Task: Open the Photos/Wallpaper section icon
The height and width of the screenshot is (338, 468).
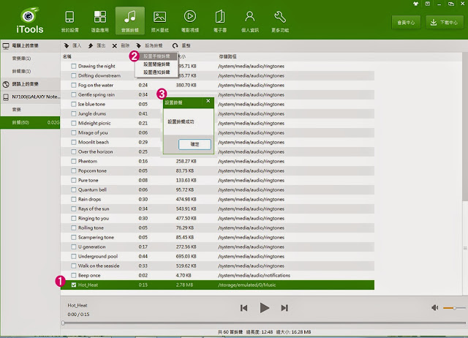Action: coord(159,18)
